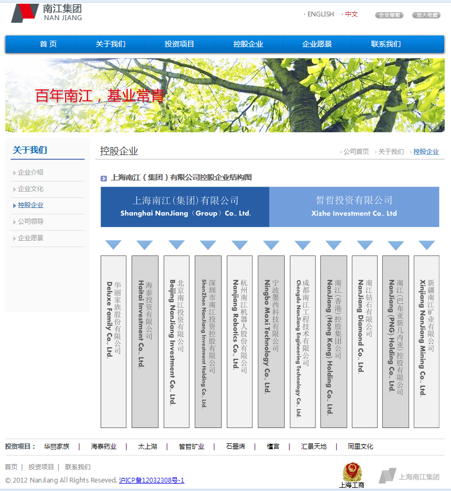Open Haitai Investment Co., Ltd. column
This screenshot has height=491, width=451.
point(145,342)
